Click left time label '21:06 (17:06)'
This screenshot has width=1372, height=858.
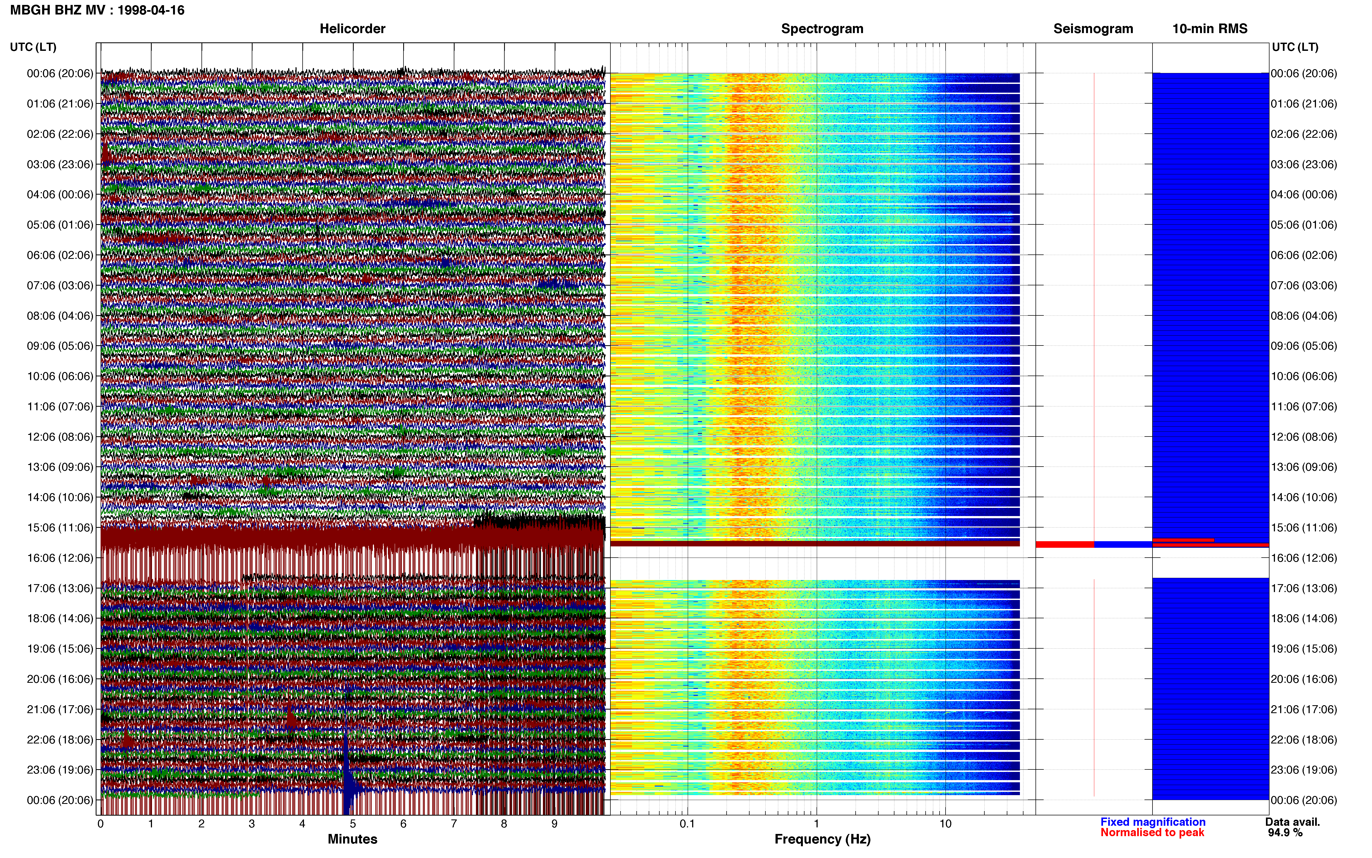[x=60, y=710]
